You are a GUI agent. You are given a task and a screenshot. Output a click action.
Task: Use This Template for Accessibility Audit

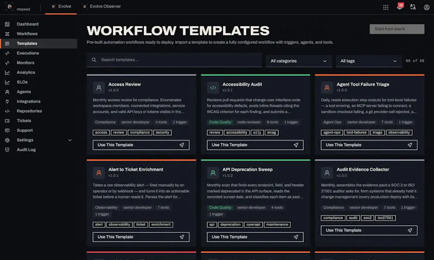pos(255,145)
